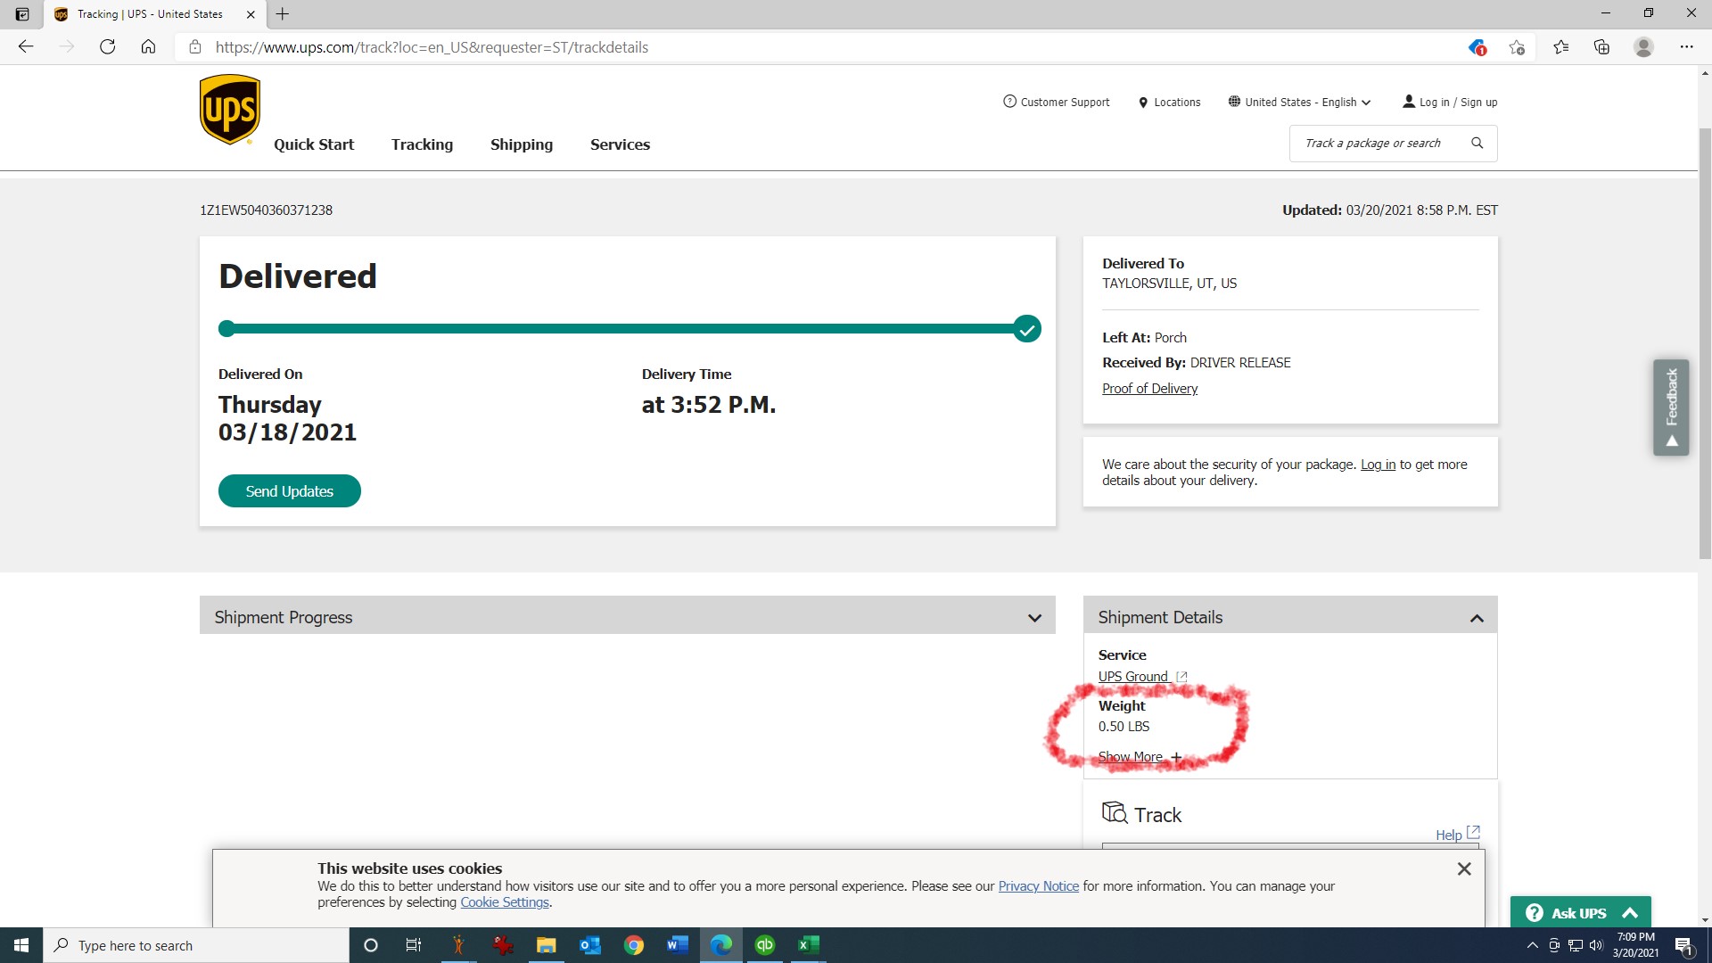
Task: Open QuickBooks icon in taskbar
Action: point(764,945)
